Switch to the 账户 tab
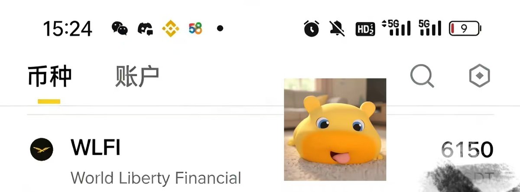520x192 pixels. coord(137,77)
